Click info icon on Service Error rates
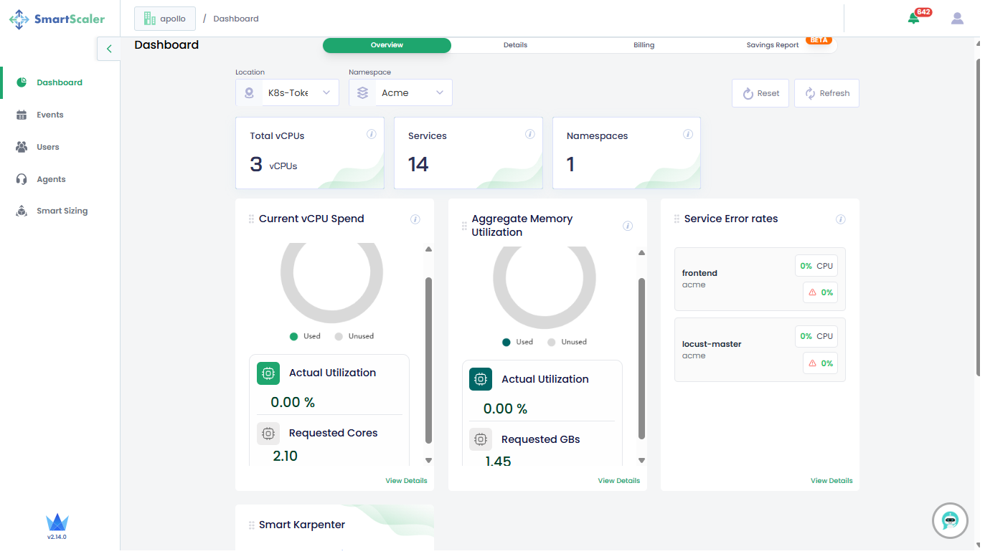The width and height of the screenshot is (985, 559). 841,219
